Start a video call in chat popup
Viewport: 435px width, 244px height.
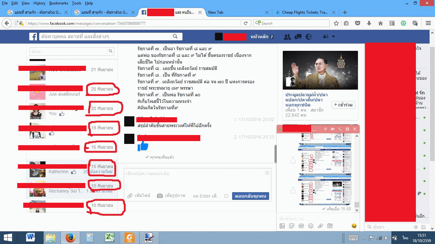[333, 129]
